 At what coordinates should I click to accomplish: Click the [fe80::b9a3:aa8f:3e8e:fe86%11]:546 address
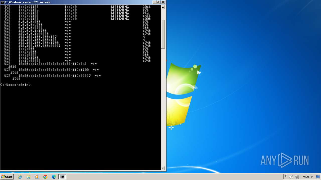click(52, 64)
